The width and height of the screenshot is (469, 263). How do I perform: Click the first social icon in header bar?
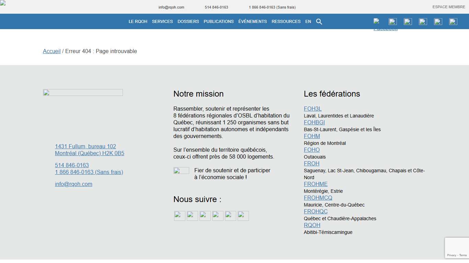[377, 21]
